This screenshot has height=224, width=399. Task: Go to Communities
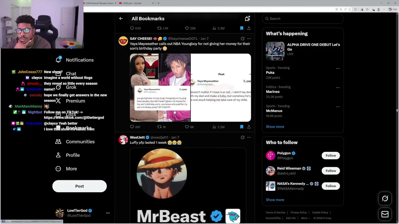[75, 142]
